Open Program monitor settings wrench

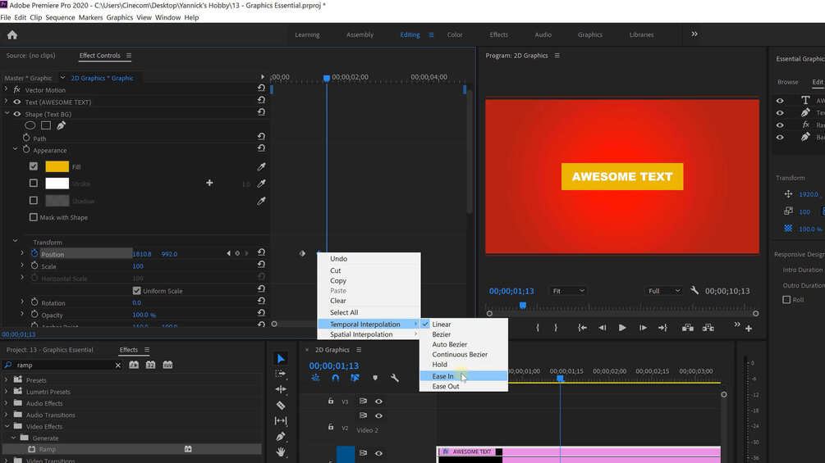click(694, 290)
